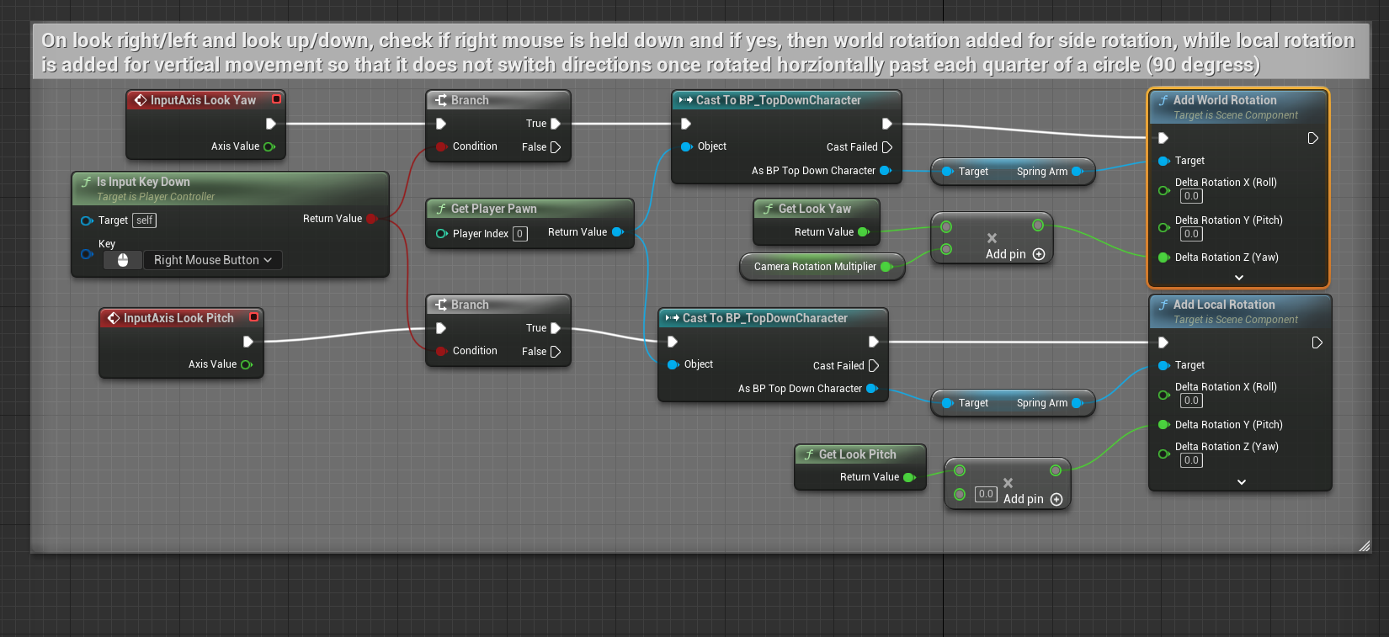
Task: Expand Add World Rotation advanced pins
Action: tap(1238, 278)
